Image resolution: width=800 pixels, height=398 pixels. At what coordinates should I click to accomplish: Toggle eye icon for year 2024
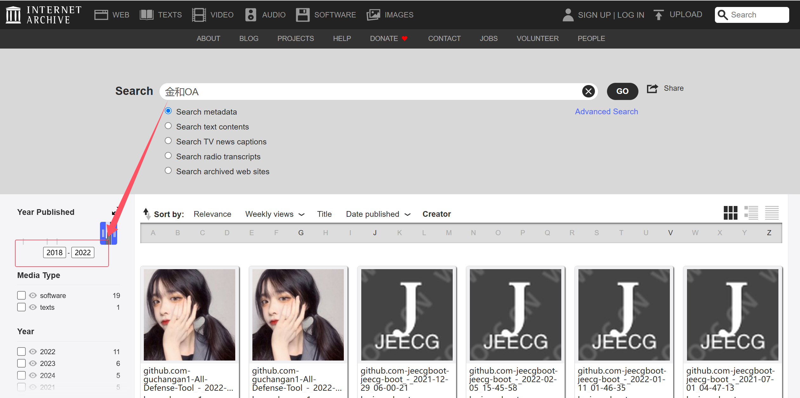(x=33, y=375)
